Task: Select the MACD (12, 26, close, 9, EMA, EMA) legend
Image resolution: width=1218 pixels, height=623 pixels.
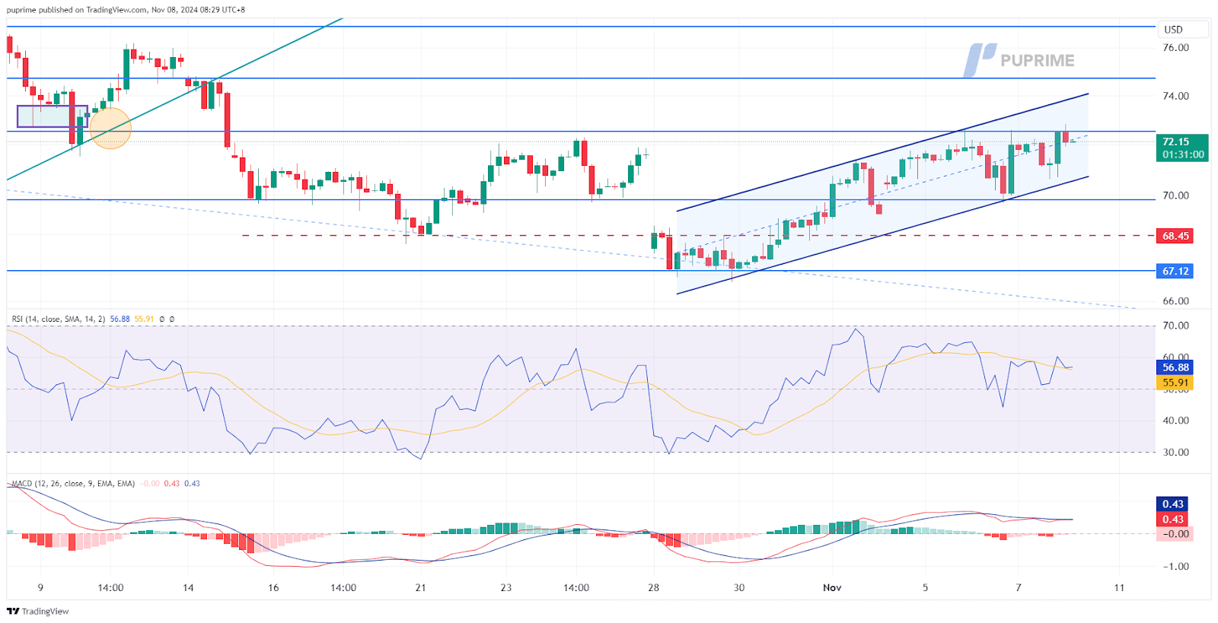Action: [73, 484]
